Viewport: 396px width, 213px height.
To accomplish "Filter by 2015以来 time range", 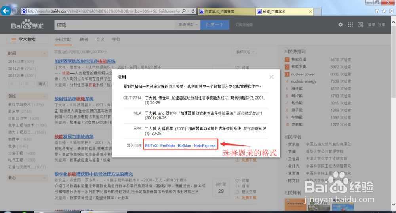I will [x=21, y=62].
